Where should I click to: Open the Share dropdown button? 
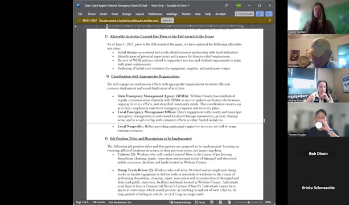click(260, 14)
